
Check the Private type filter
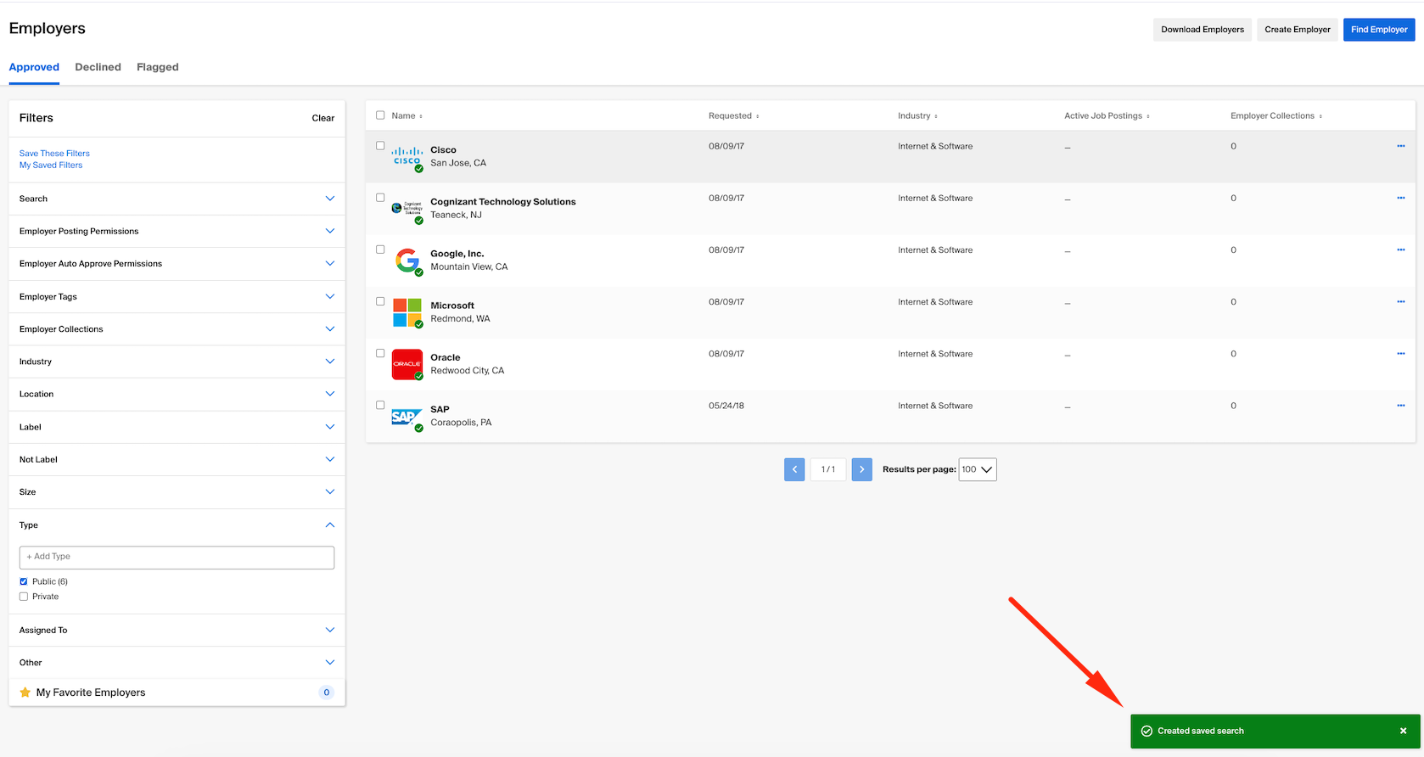[x=24, y=597]
